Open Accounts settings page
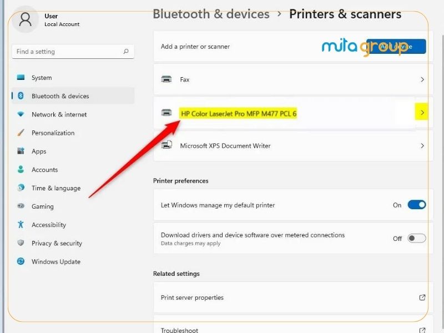 coord(73,170)
